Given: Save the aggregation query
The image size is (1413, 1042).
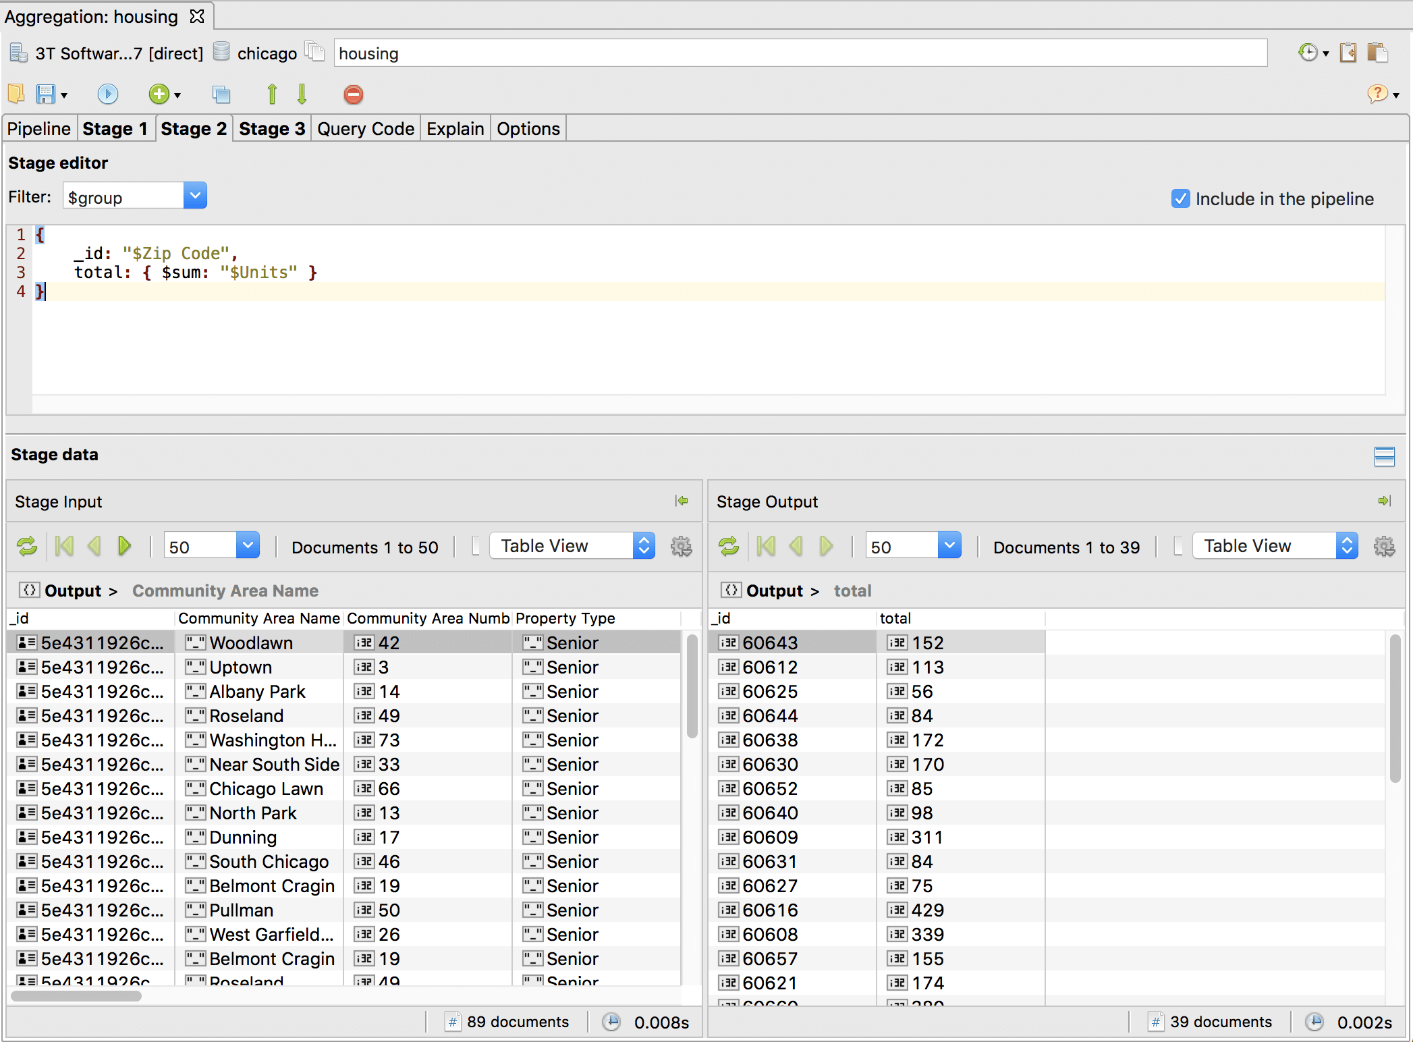Looking at the screenshot, I should click(x=46, y=94).
